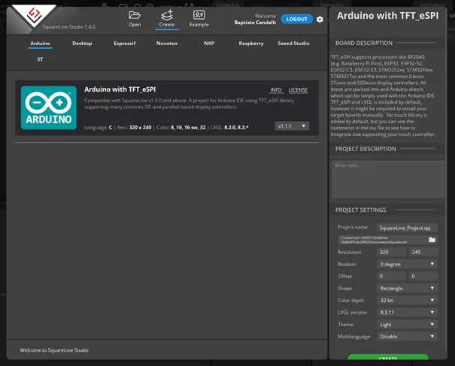Click the project path text field
The width and height of the screenshot is (455, 366).
pyautogui.click(x=382, y=240)
